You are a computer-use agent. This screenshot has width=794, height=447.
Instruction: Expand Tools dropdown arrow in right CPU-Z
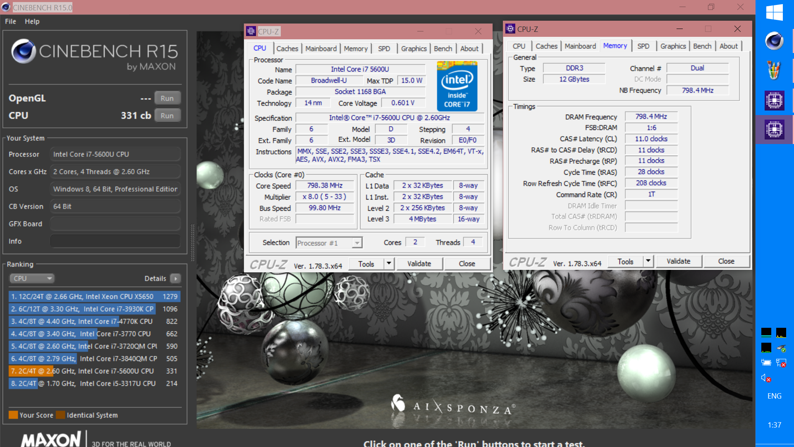click(648, 262)
